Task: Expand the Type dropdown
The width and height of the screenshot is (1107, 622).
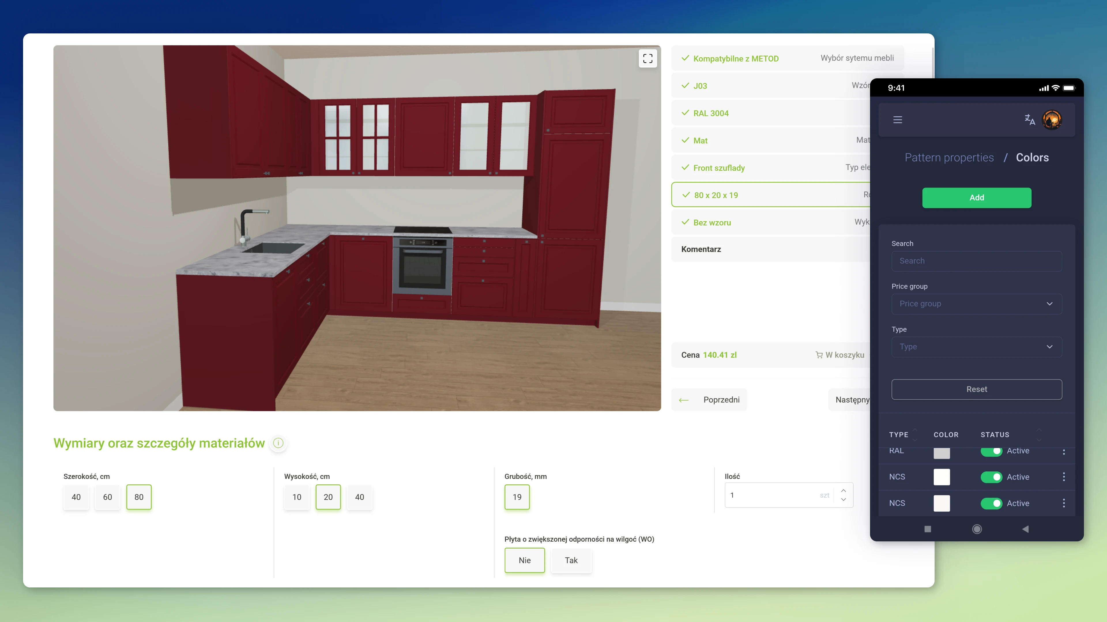Action: point(976,346)
